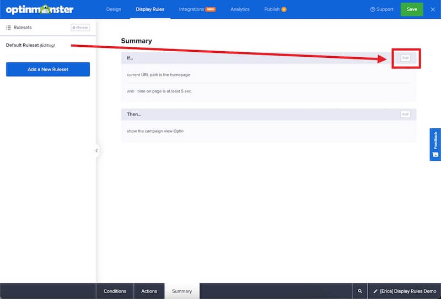441x299 pixels.
Task: Click the pencil icon beside campaign name
Action: click(375, 291)
